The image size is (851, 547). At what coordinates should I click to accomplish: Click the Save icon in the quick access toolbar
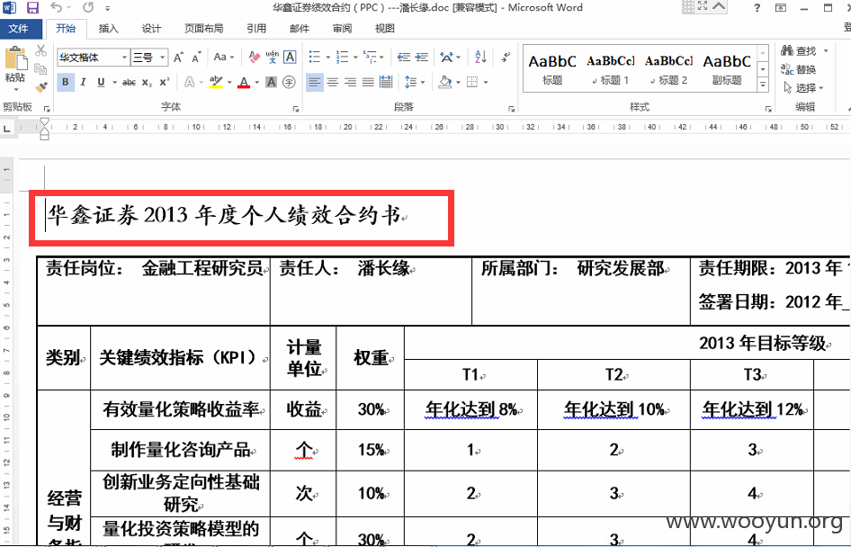click(x=32, y=7)
